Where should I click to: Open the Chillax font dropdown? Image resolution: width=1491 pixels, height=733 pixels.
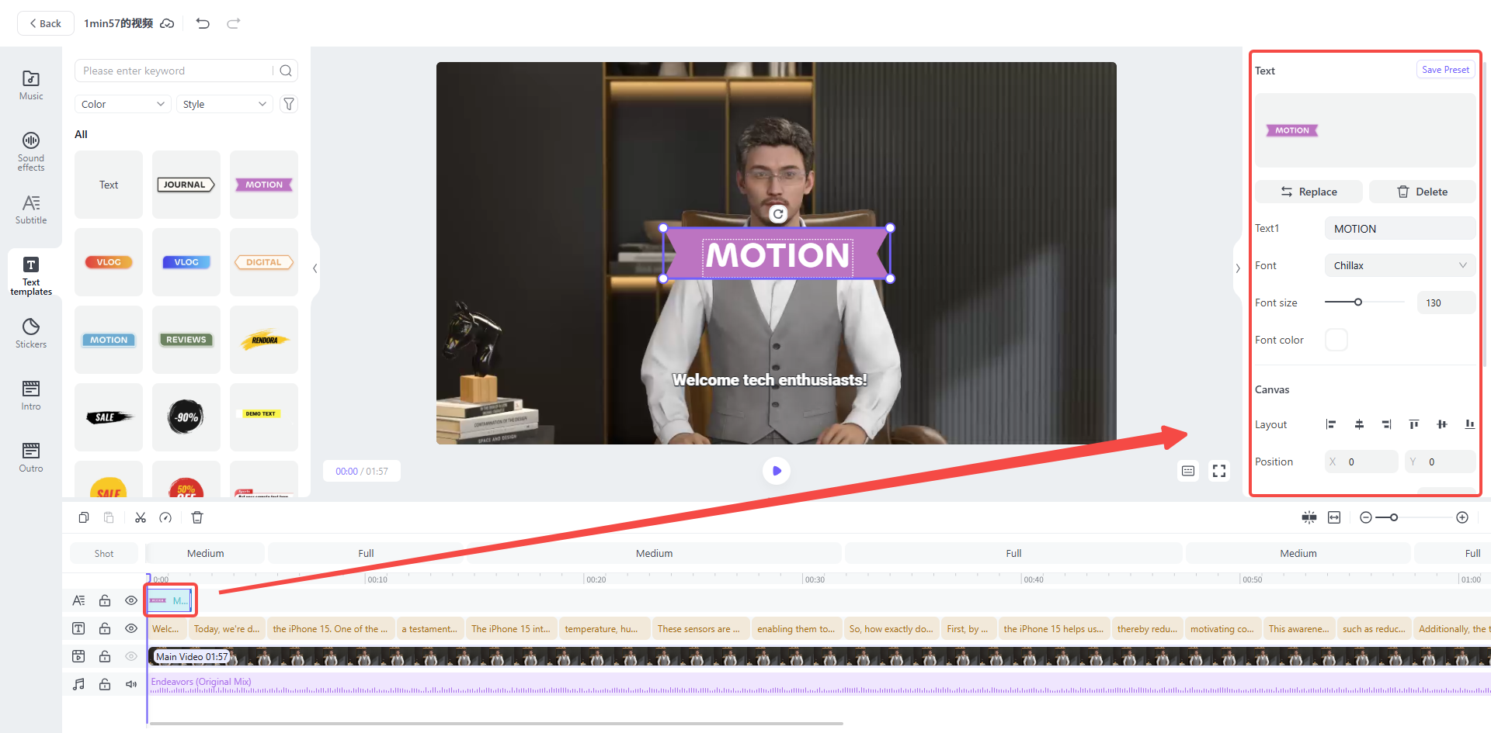pyautogui.click(x=1399, y=265)
